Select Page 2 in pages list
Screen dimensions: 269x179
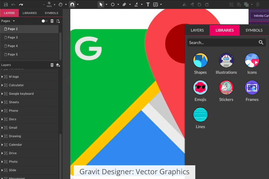click(x=29, y=29)
